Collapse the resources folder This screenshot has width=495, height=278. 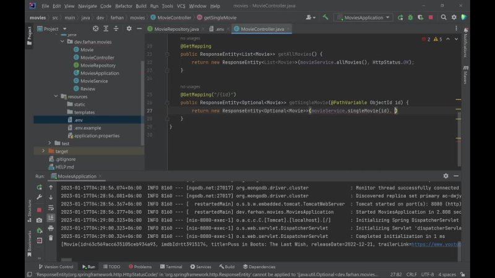tap(56, 96)
